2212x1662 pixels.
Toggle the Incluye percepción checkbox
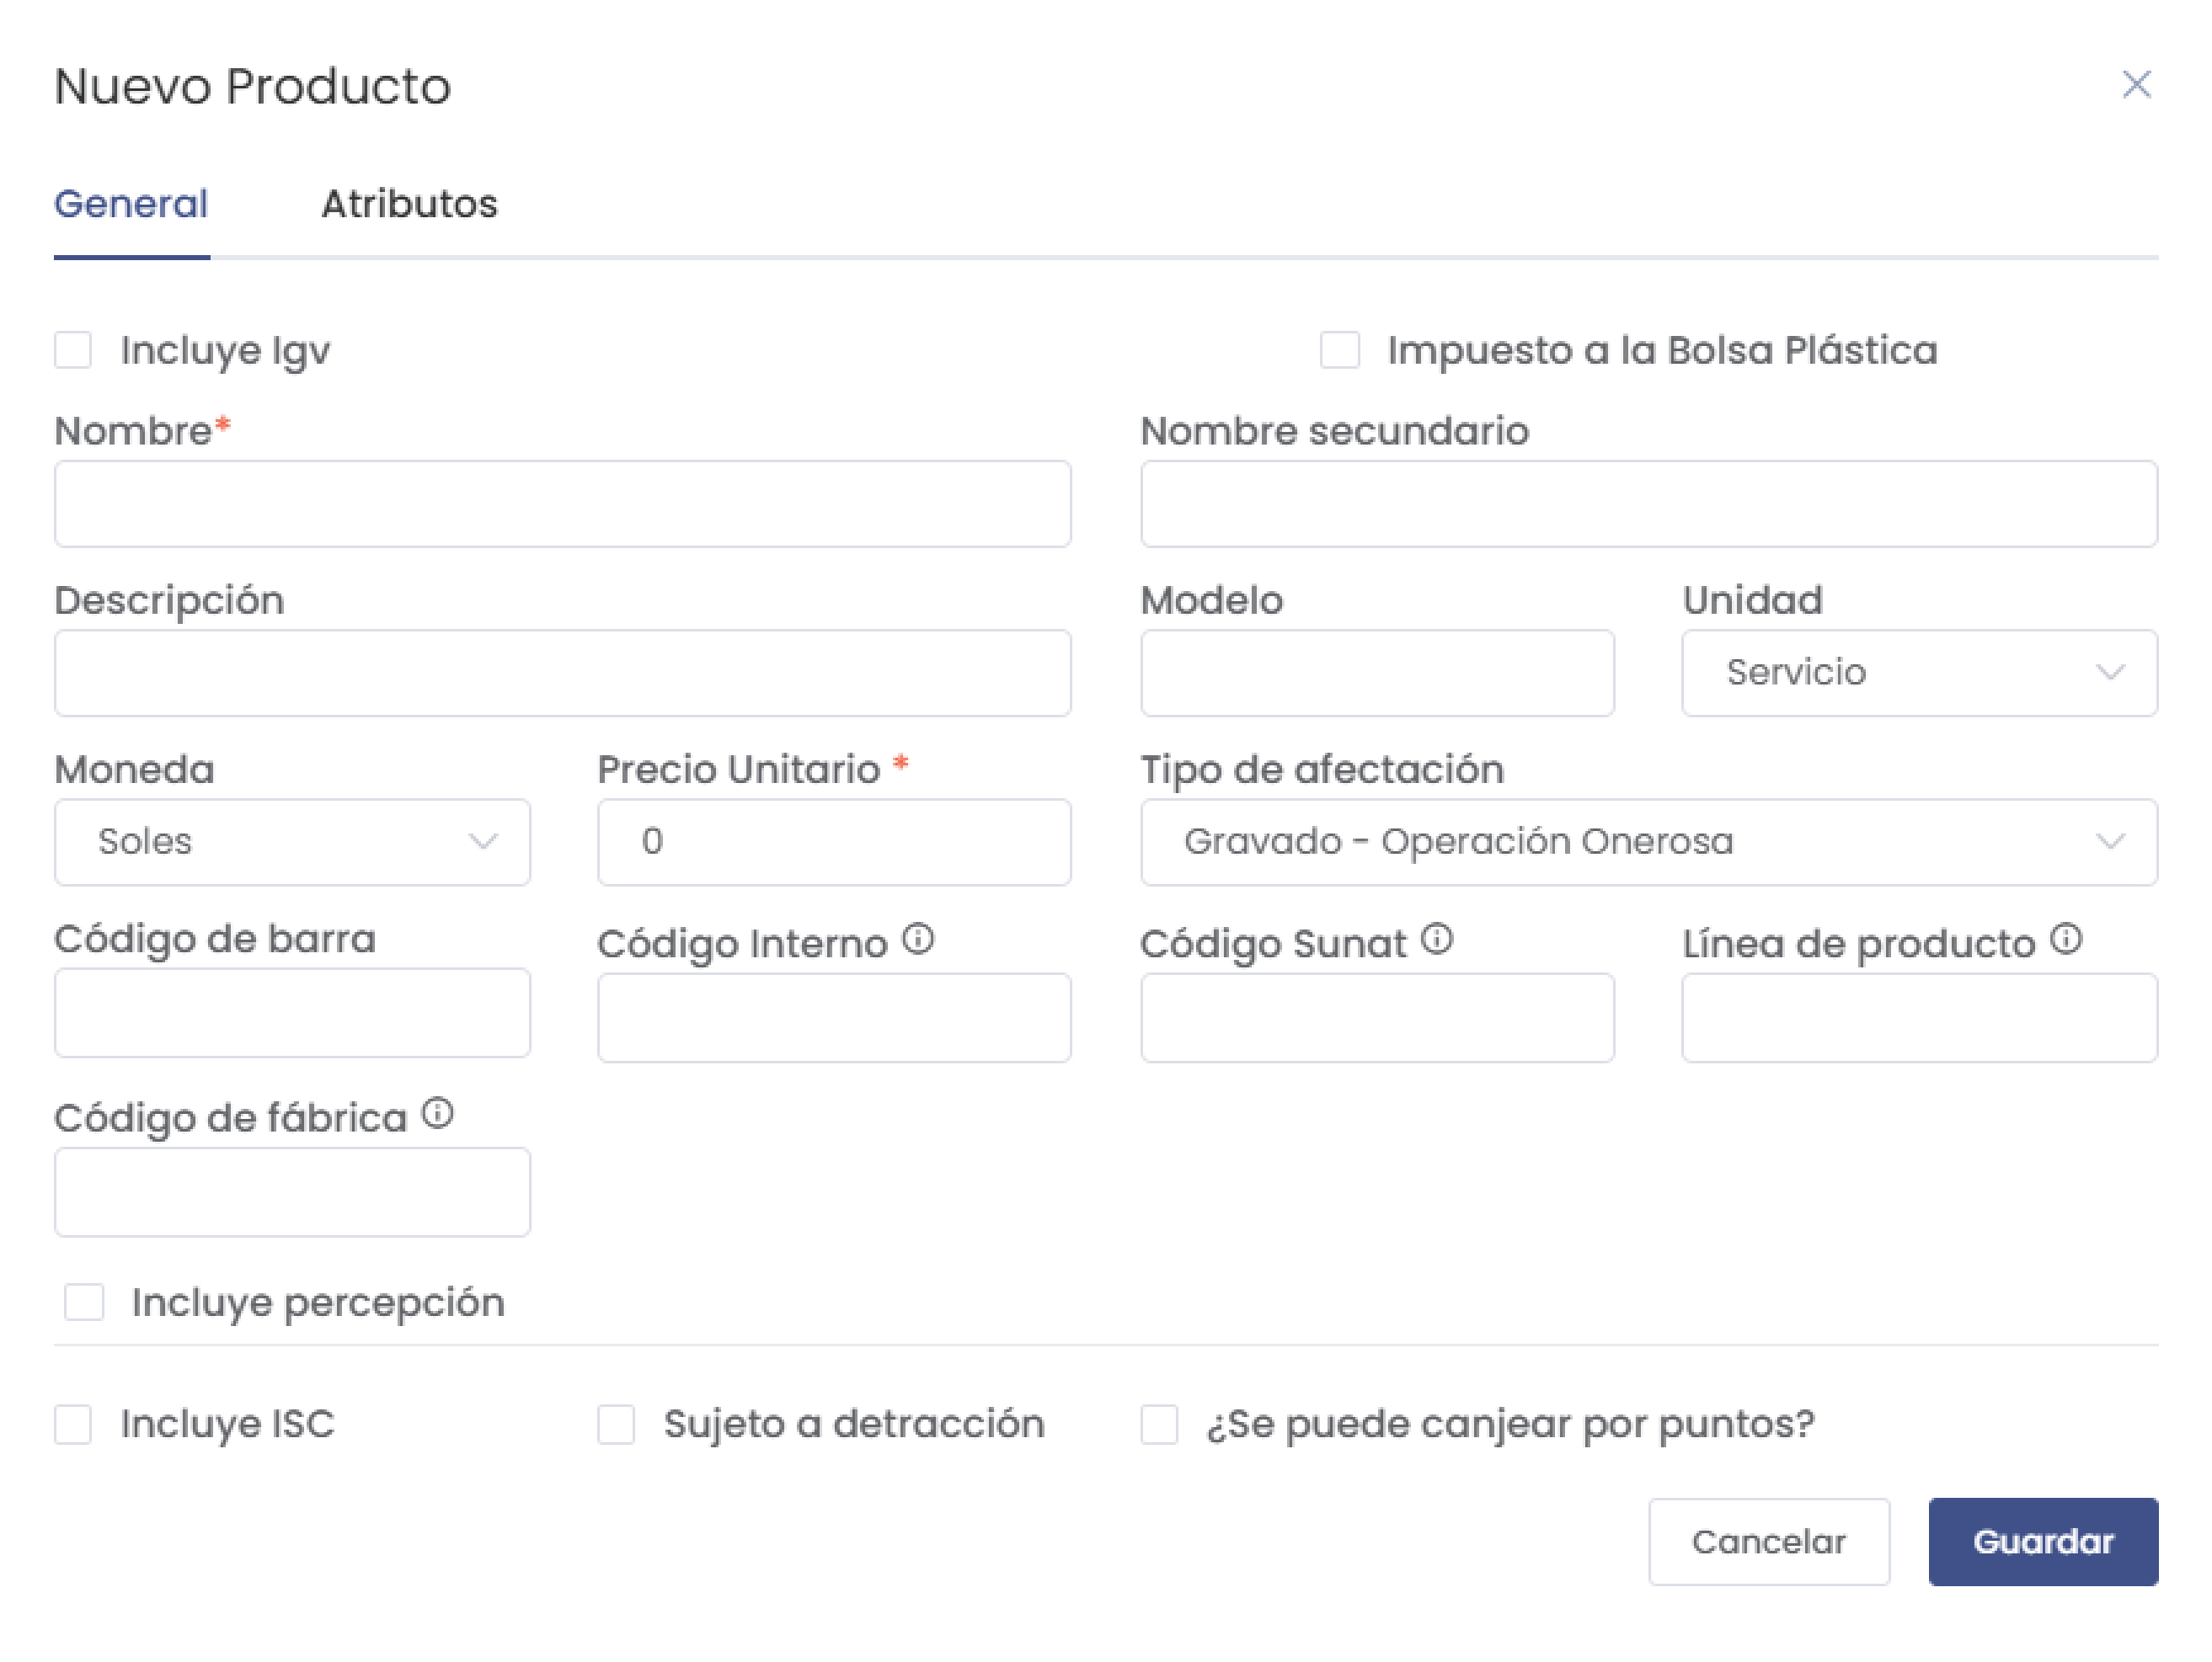pyautogui.click(x=84, y=1302)
